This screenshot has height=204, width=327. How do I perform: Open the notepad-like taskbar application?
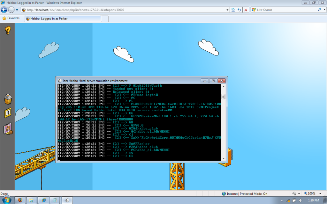coord(55,200)
